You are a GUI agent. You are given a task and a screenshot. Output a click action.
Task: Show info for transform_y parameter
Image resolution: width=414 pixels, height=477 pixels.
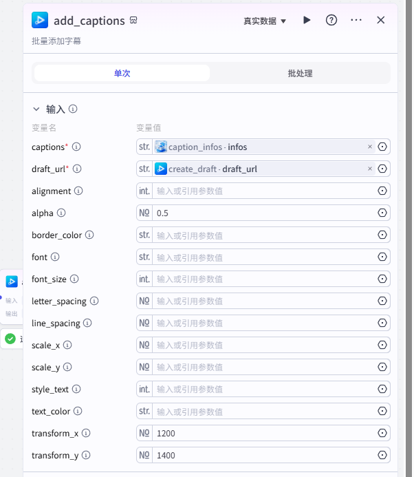tap(86, 456)
